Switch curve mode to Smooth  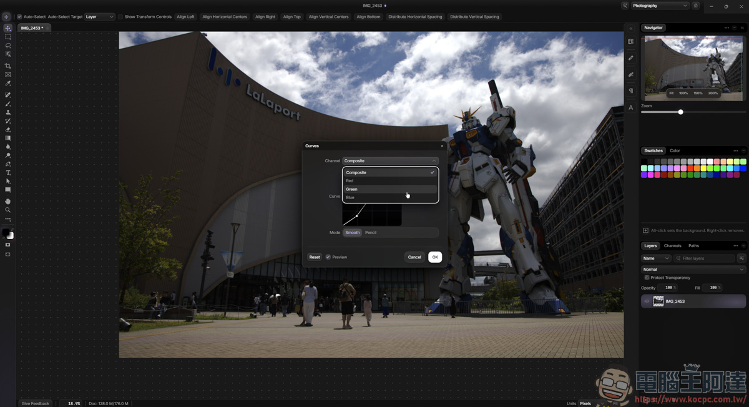pos(353,233)
